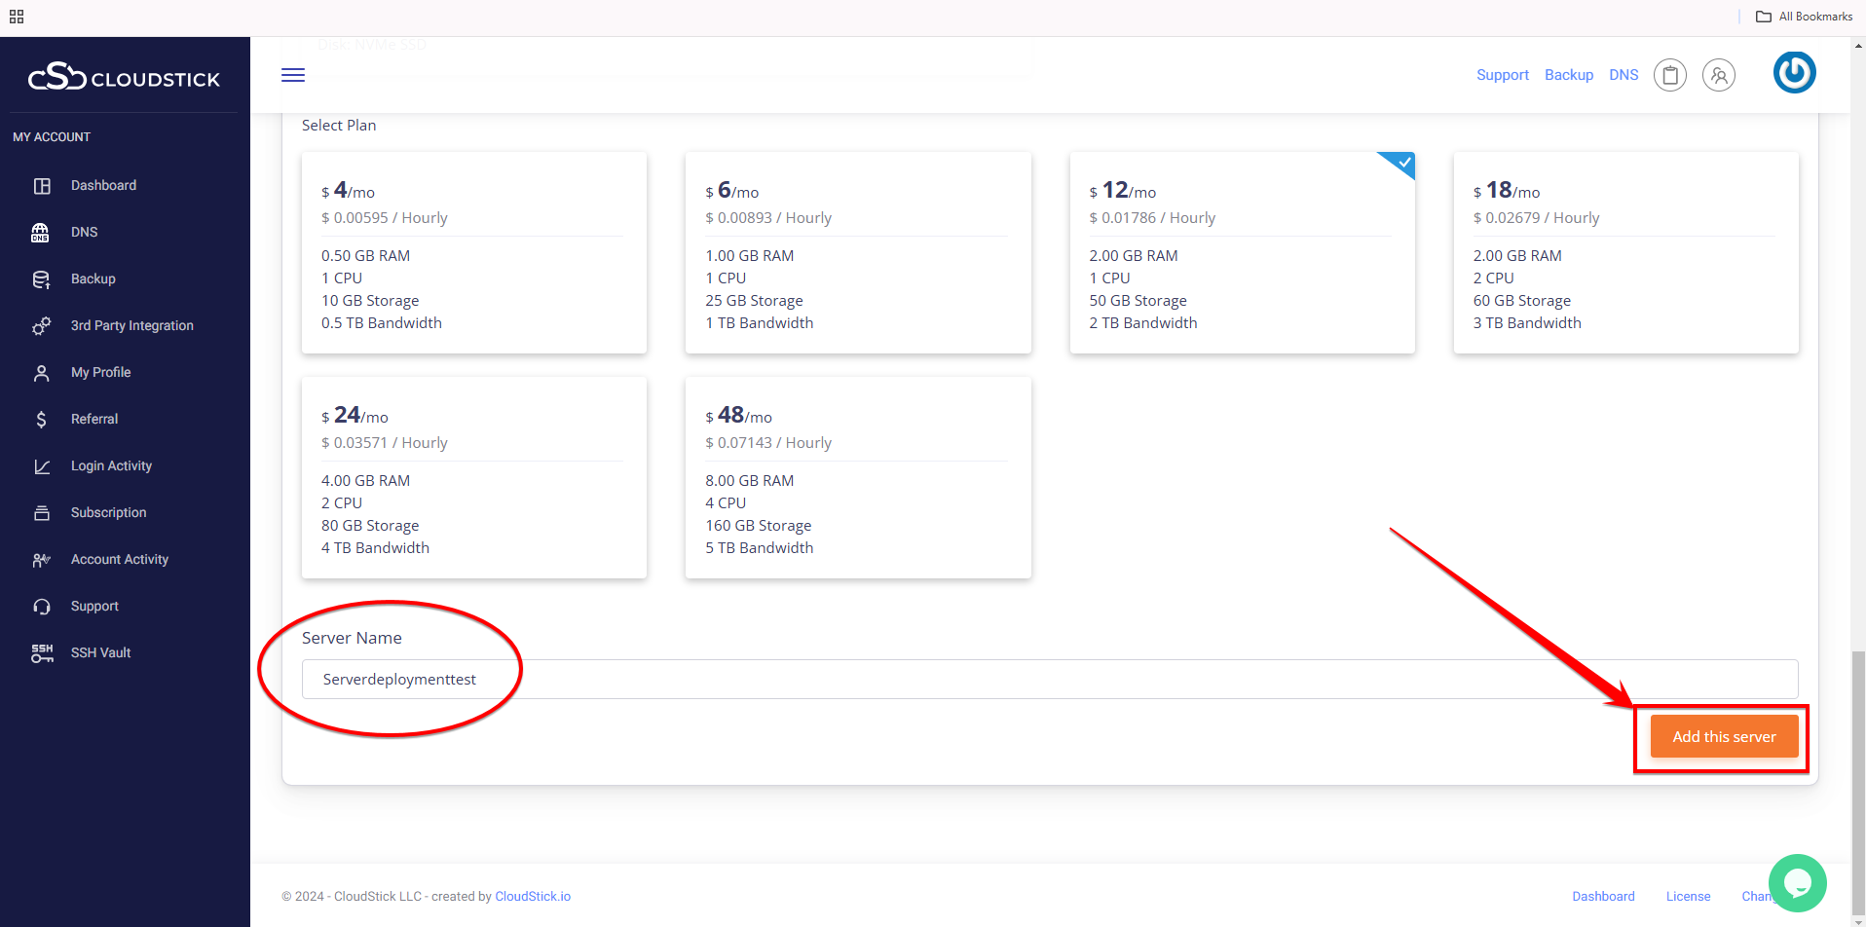Image resolution: width=1866 pixels, height=927 pixels.
Task: Pick the $48/mo plan card
Action: coord(858,478)
